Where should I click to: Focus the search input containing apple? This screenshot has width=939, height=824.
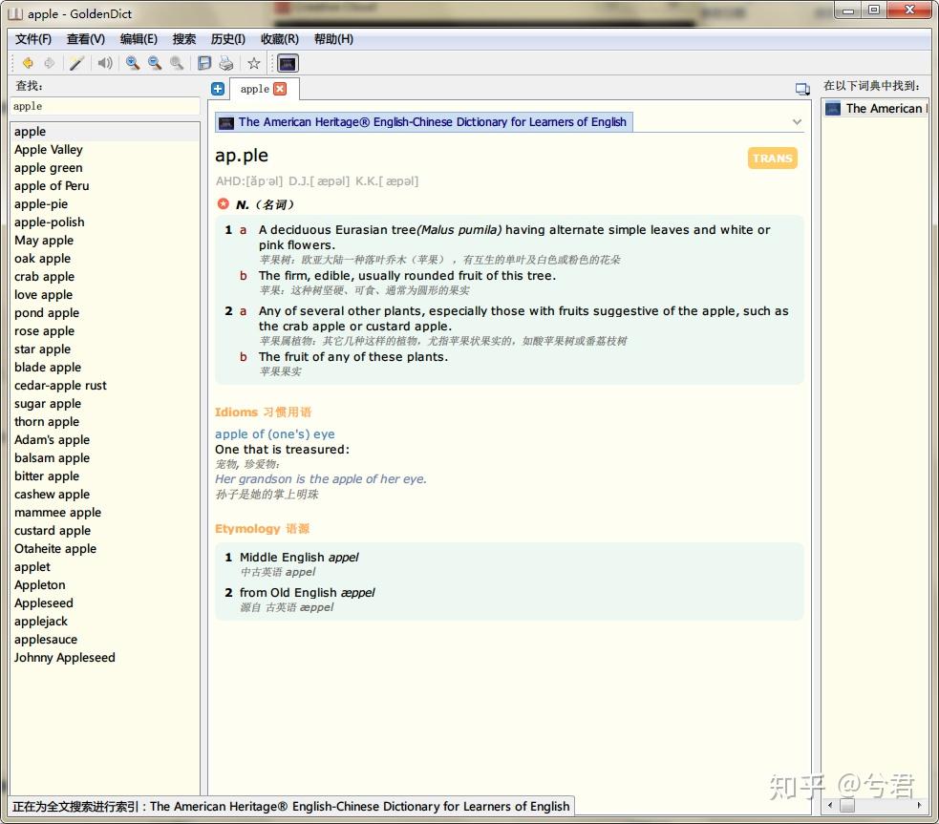[105, 106]
